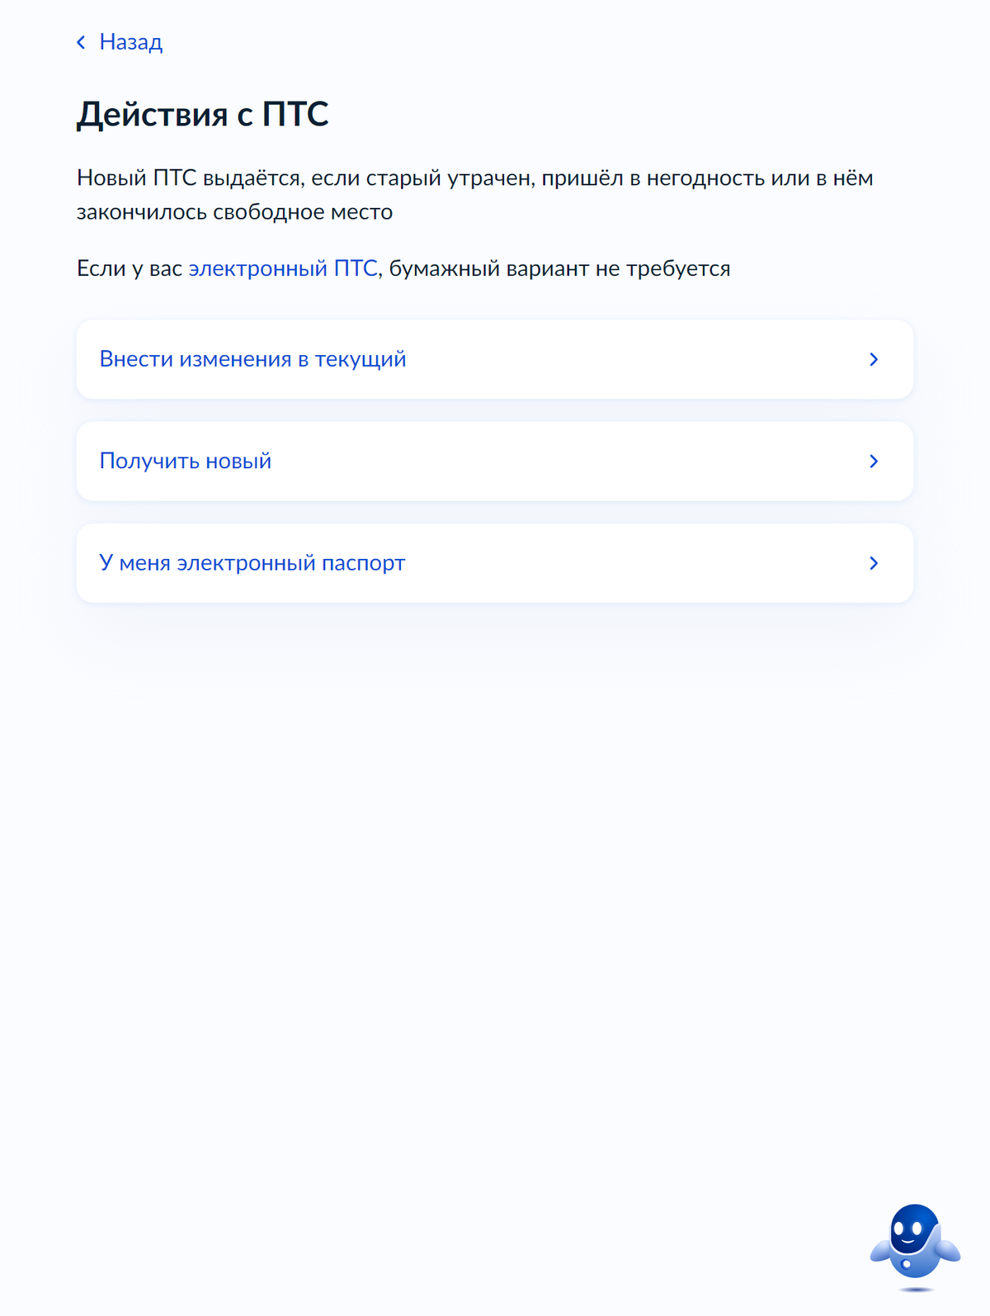Select "У меня электронный паспорт" option
The width and height of the screenshot is (990, 1316).
(x=252, y=563)
